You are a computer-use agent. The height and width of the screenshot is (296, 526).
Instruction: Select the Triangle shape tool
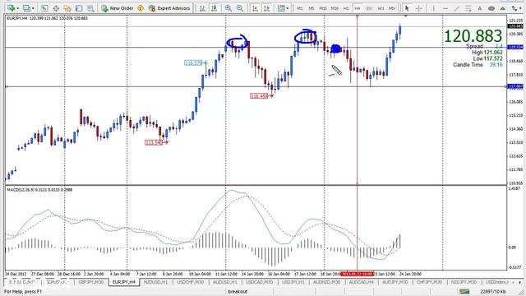point(502,8)
